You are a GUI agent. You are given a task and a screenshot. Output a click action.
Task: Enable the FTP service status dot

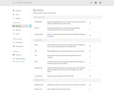pyautogui.click(x=90, y=57)
